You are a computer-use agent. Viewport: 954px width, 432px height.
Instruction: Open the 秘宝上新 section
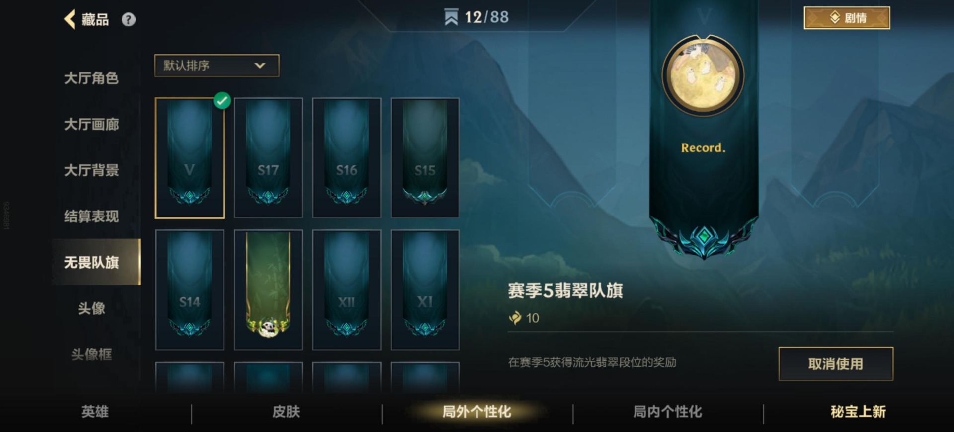click(858, 412)
